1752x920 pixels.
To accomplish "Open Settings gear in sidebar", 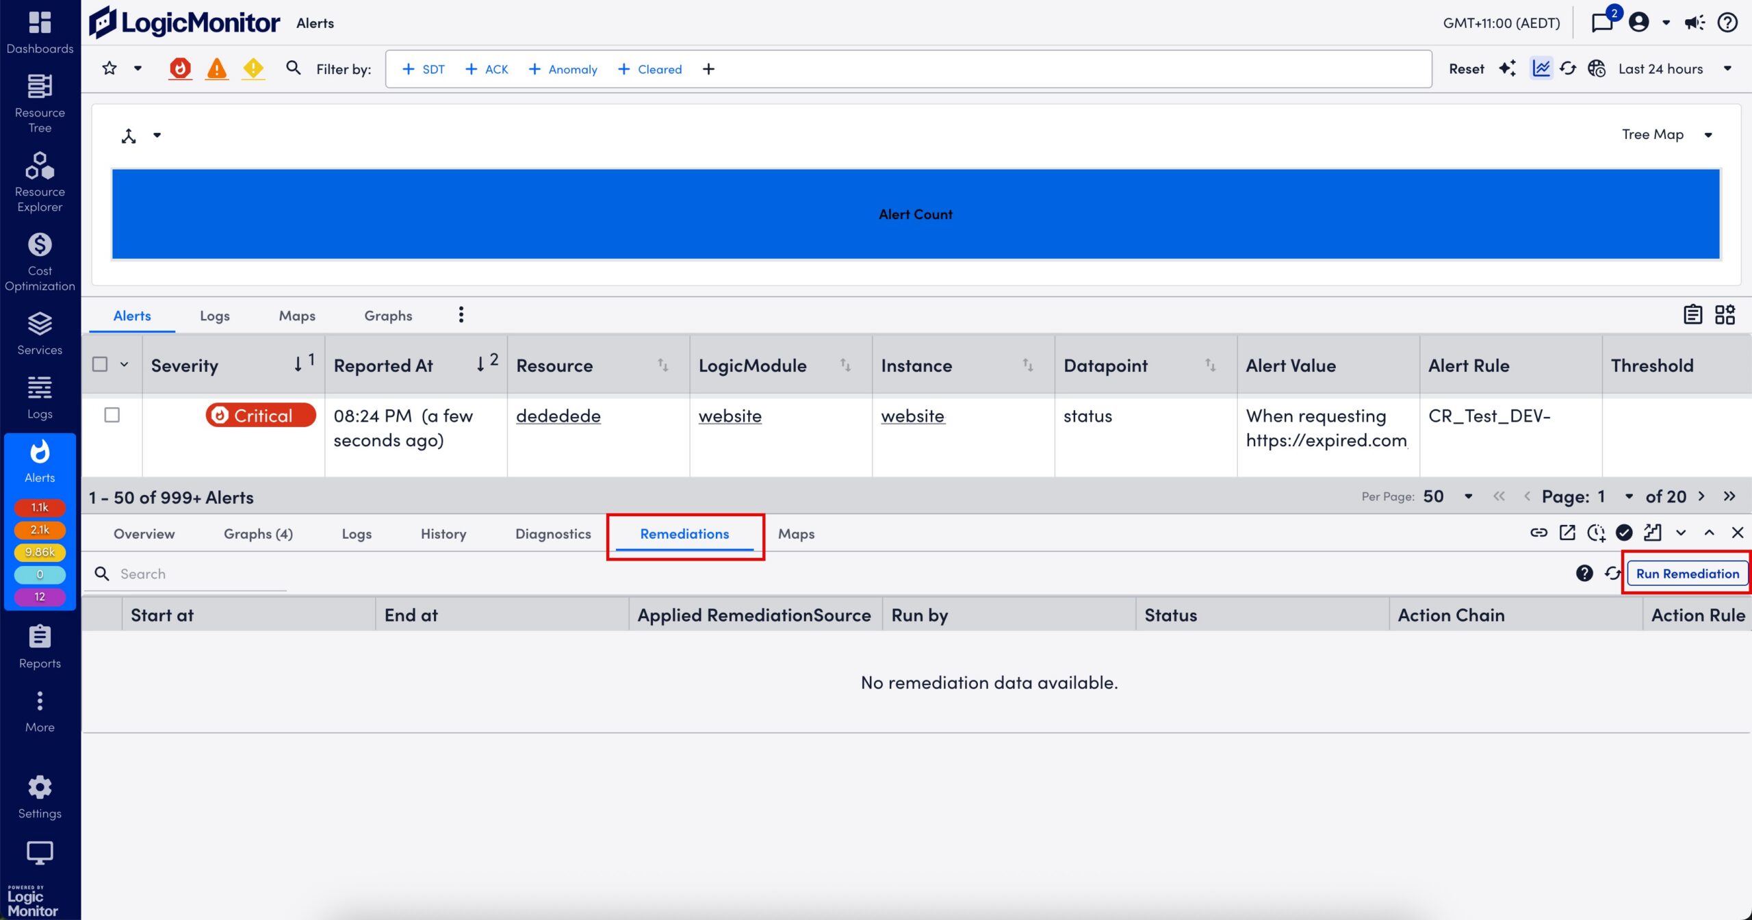I will [x=40, y=797].
